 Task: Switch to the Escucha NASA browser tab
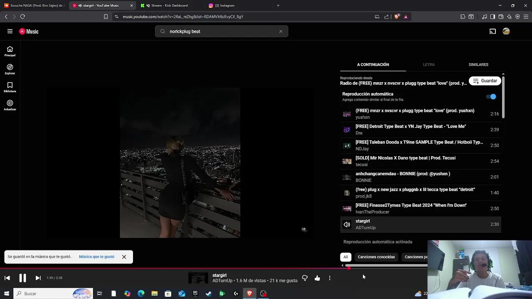34,5
